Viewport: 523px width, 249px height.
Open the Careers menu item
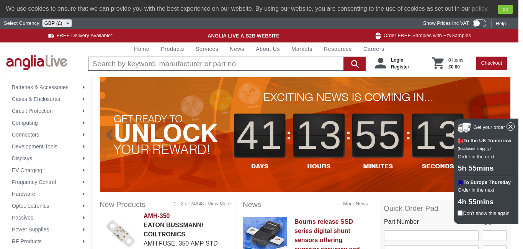(x=374, y=49)
